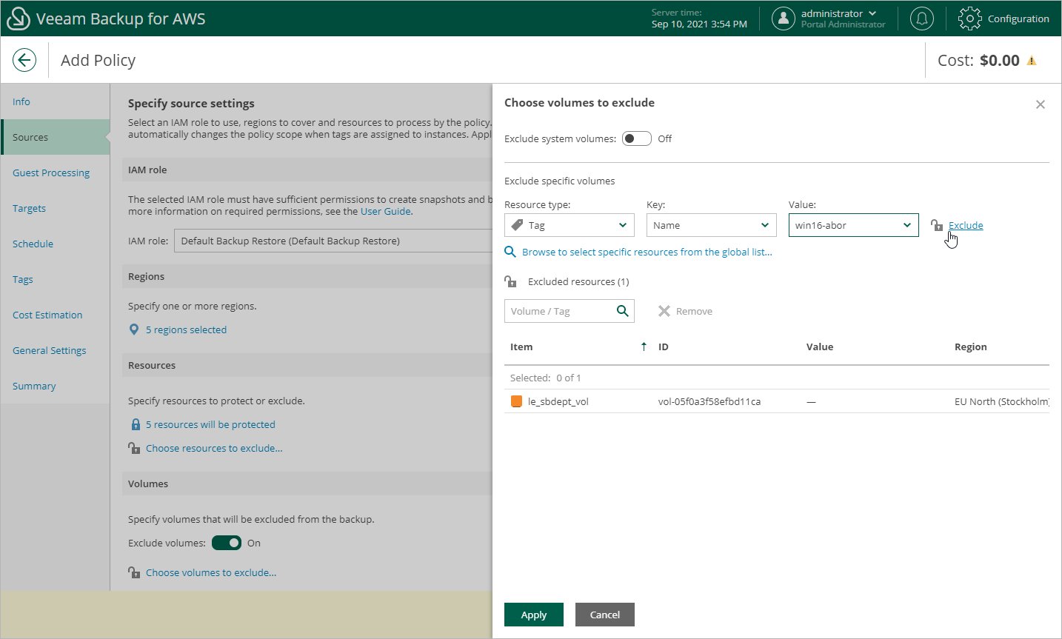Browse to select specific resources link
The height and width of the screenshot is (639, 1062).
click(x=647, y=252)
